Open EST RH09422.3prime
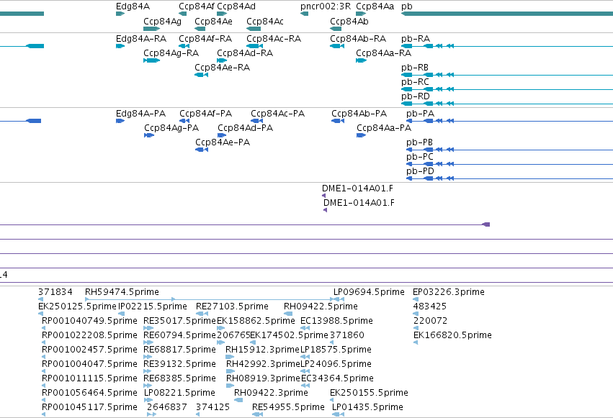Screen dimensions: 613x418 tap(271, 393)
